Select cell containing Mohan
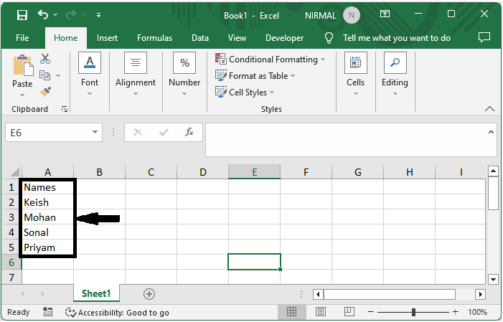503x322 pixels. (47, 217)
